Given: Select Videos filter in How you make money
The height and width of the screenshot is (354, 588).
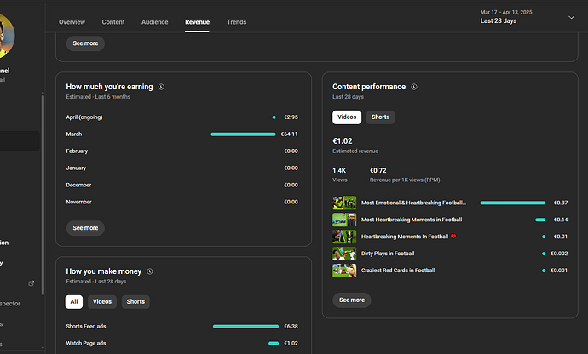Looking at the screenshot, I should (x=102, y=302).
